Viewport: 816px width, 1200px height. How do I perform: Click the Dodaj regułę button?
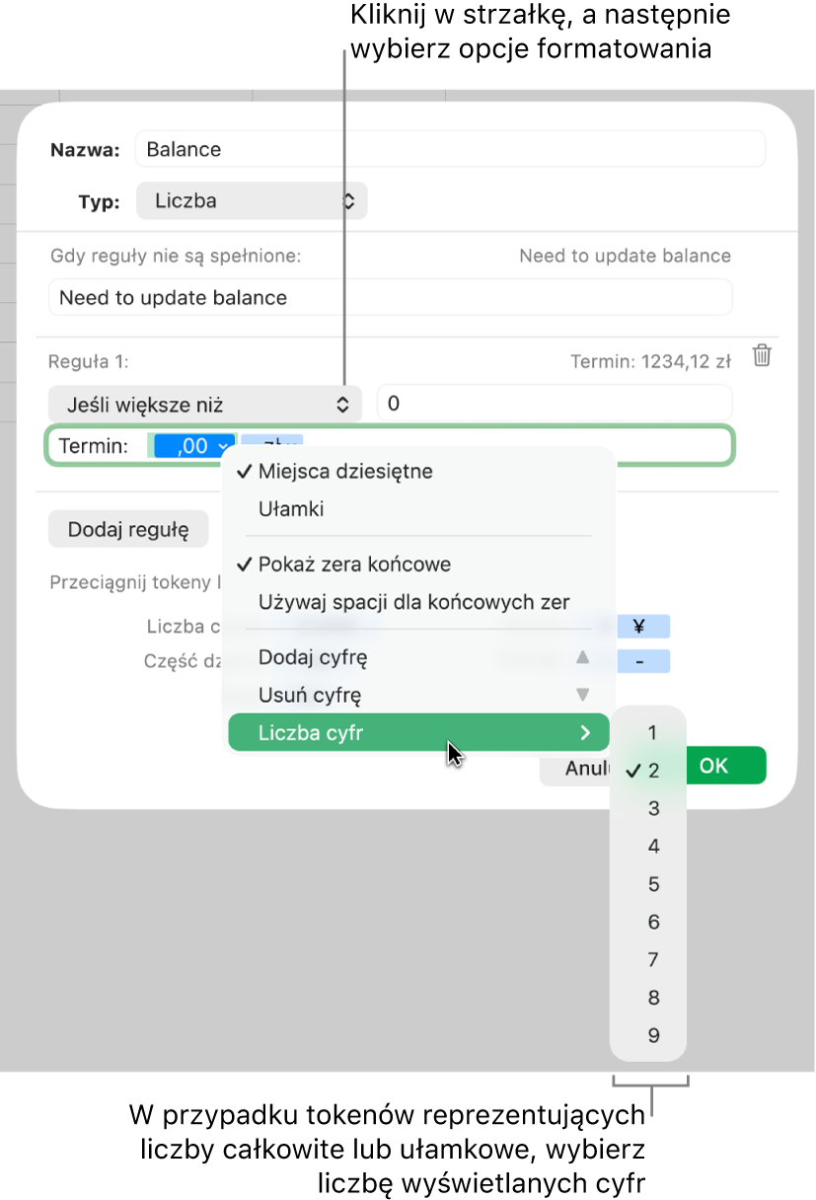pyautogui.click(x=128, y=529)
